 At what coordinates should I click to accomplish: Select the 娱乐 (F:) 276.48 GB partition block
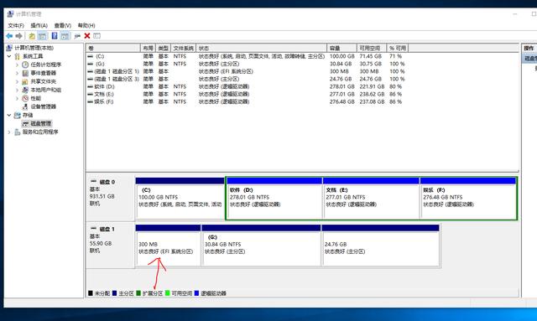pos(468,198)
